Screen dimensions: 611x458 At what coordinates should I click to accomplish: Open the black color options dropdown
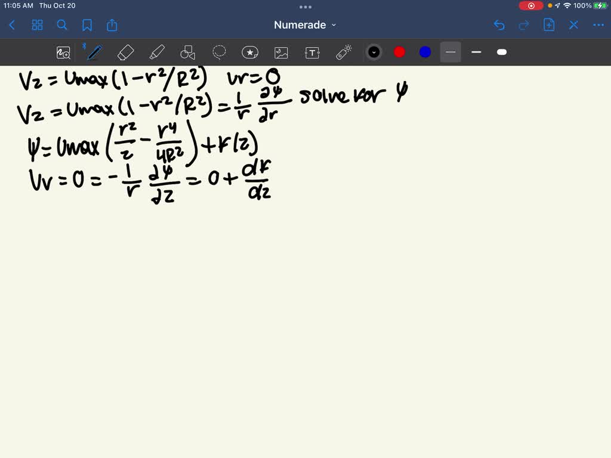(374, 52)
